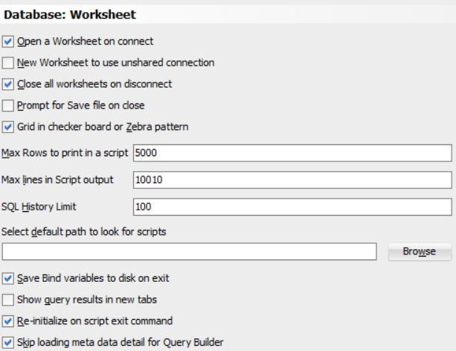Uncheck Skip loading meta data for Query Builder
This screenshot has height=351, width=456.
click(8, 343)
